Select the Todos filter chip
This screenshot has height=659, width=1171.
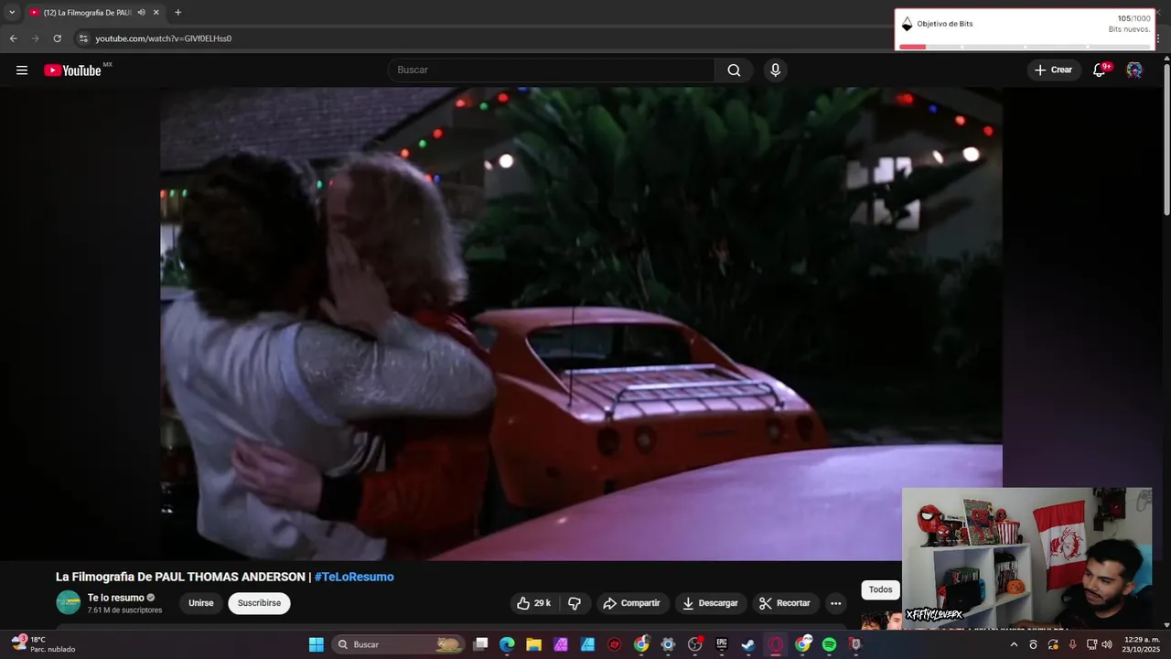880,590
